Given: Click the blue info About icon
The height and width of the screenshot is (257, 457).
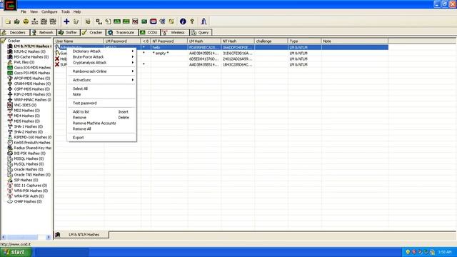Looking at the screenshot, I should (183, 21).
